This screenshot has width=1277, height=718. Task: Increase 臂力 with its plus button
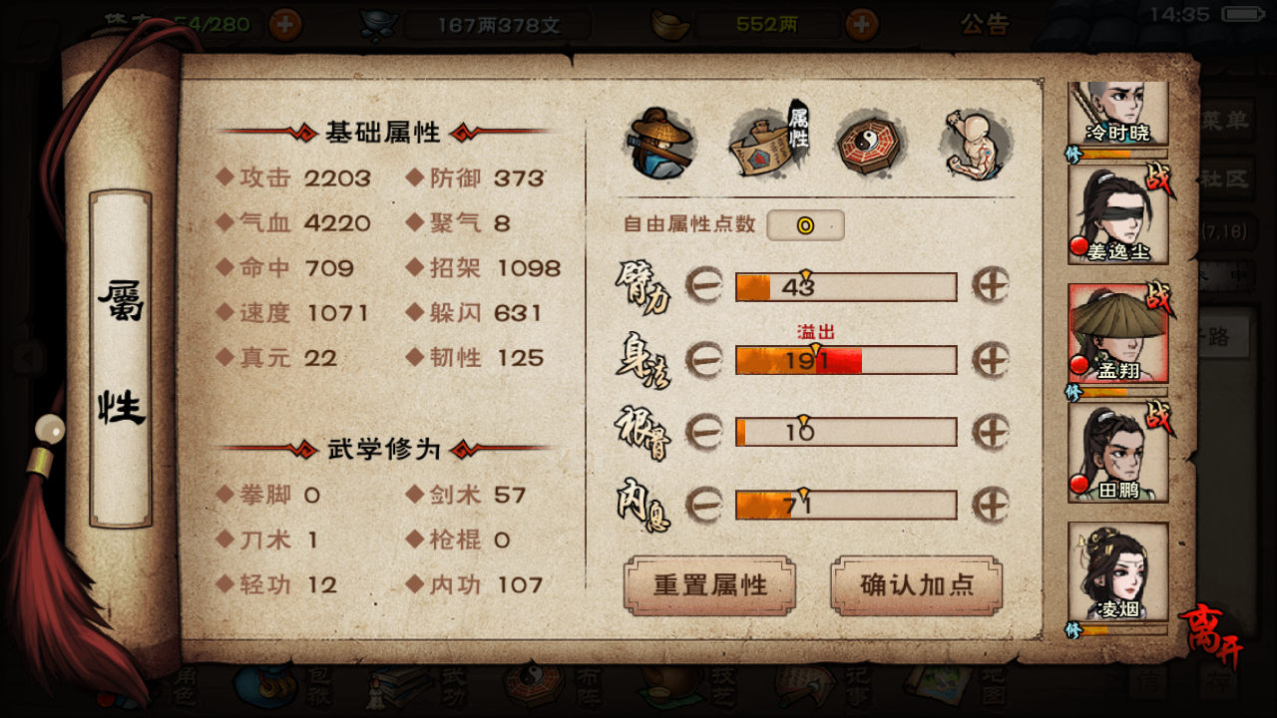coord(991,286)
